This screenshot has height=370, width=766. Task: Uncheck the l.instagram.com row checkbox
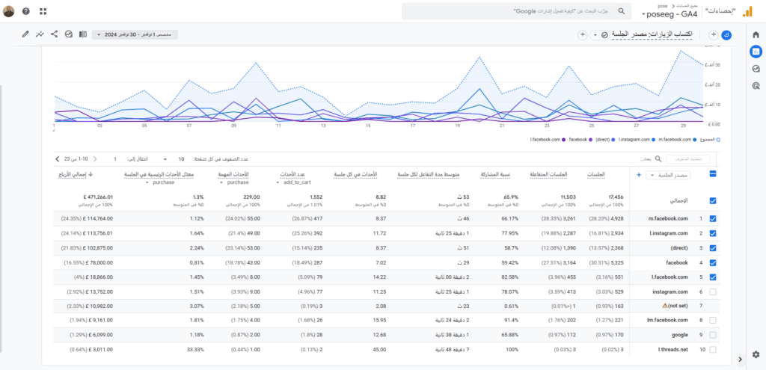(x=712, y=233)
